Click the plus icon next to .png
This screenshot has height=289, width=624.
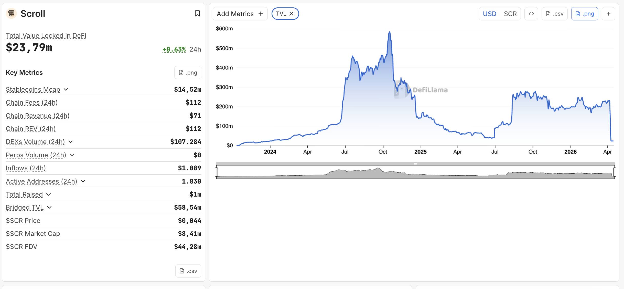point(608,14)
